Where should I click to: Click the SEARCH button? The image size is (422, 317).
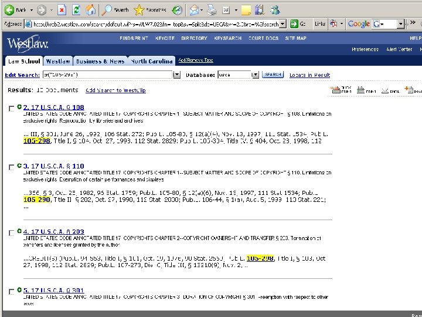273,75
